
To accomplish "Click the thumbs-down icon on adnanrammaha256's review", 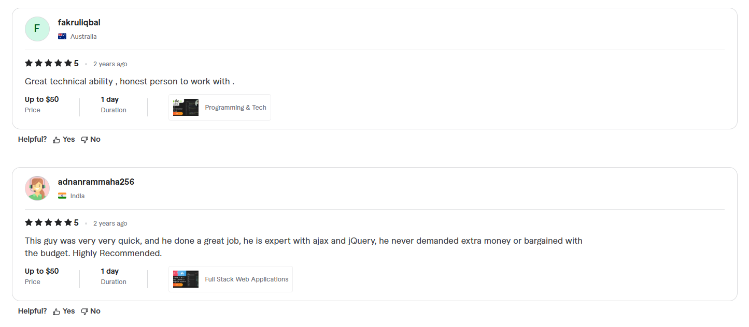I will pyautogui.click(x=83, y=310).
